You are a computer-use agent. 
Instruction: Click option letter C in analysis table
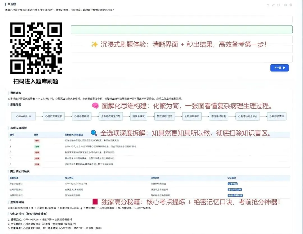(x=10, y=152)
